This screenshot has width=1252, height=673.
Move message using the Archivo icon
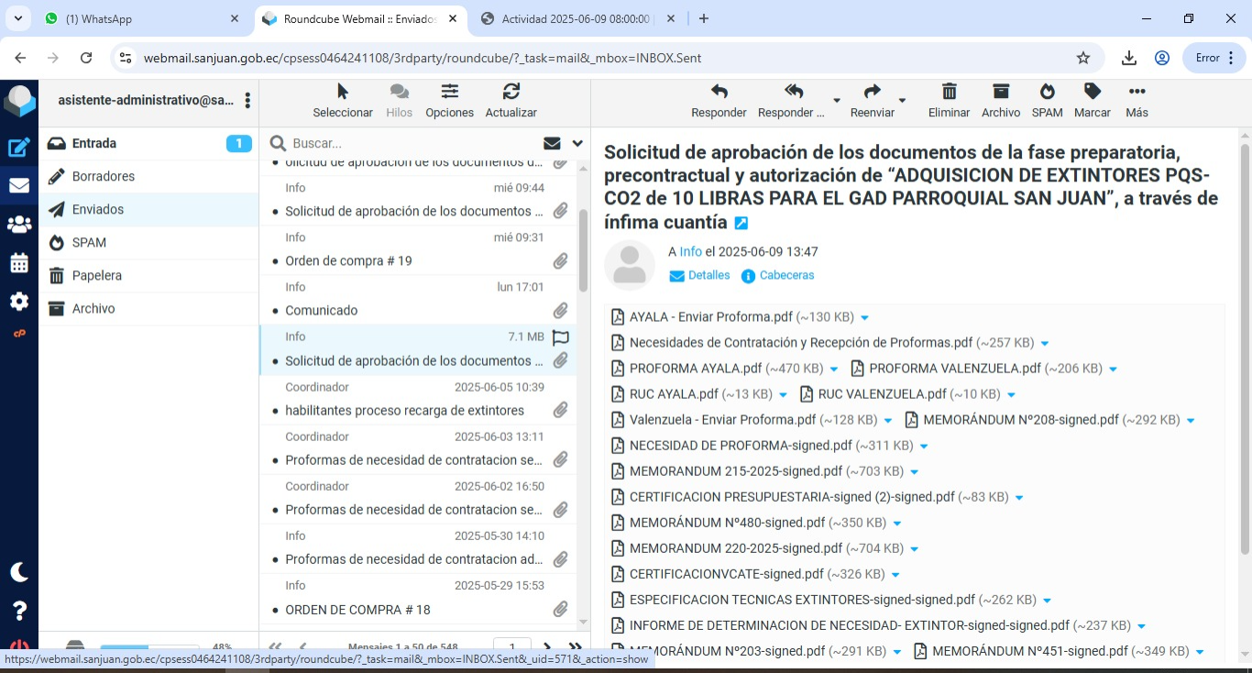[1000, 93]
